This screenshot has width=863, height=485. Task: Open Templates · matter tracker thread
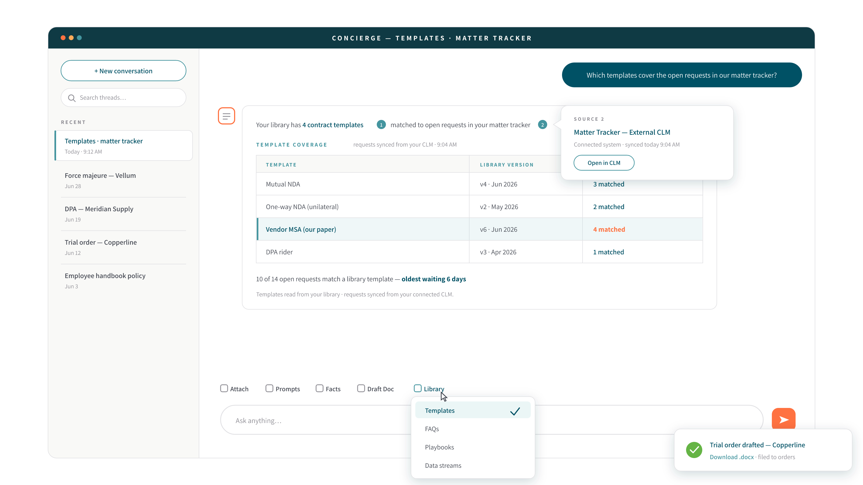[124, 145]
